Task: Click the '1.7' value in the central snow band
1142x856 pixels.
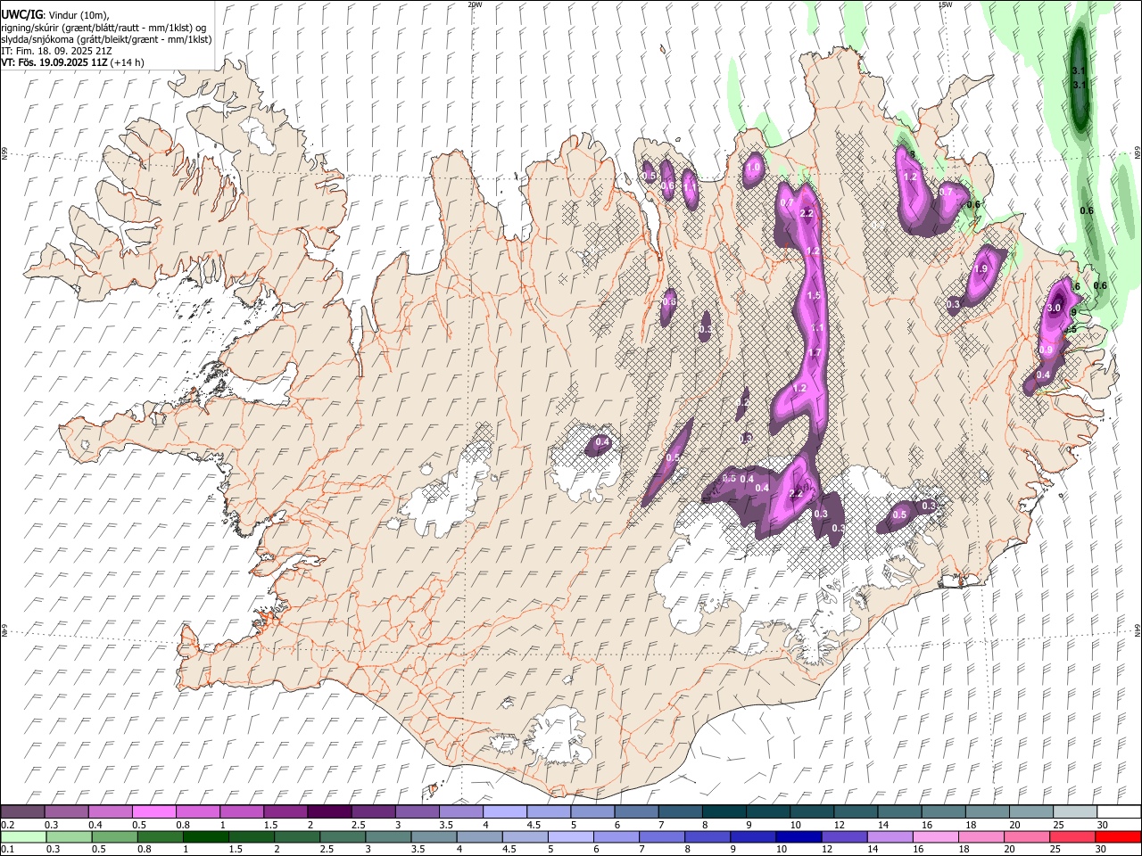Action: coord(814,353)
